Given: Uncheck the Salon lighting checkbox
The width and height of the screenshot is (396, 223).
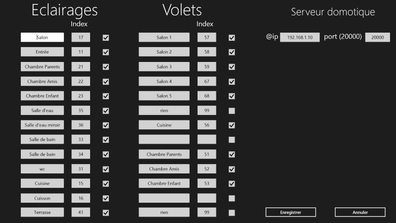Looking at the screenshot, I should [106, 38].
